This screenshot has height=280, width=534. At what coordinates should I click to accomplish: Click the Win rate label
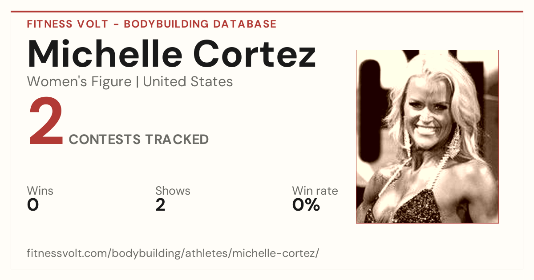click(x=315, y=191)
